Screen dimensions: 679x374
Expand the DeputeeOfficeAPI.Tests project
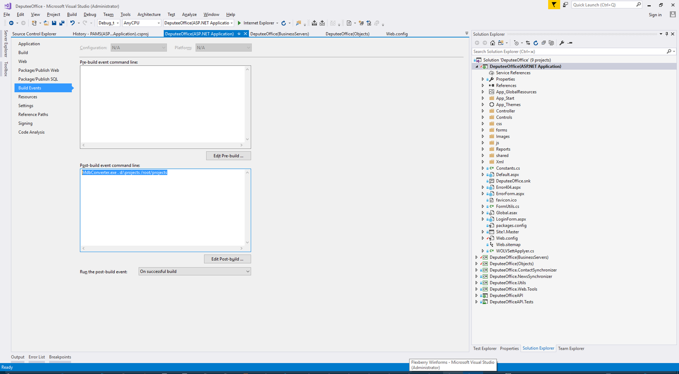[x=477, y=302]
